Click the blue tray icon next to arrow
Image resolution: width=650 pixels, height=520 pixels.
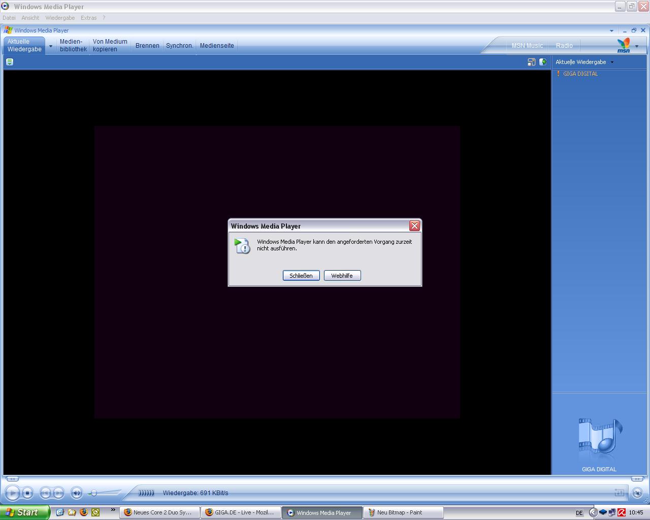point(603,512)
